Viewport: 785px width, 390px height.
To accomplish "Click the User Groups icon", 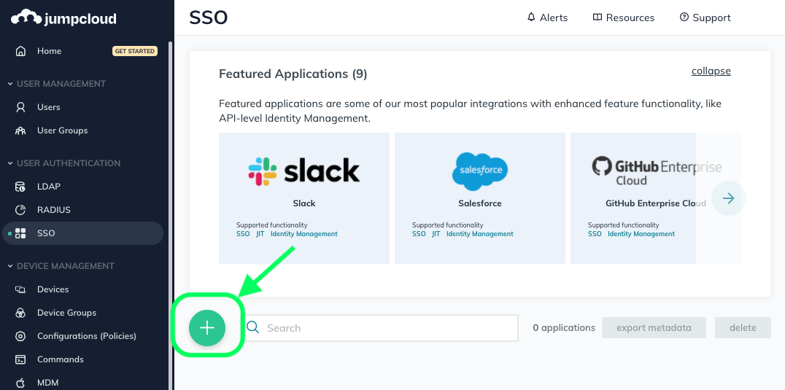I will point(20,130).
